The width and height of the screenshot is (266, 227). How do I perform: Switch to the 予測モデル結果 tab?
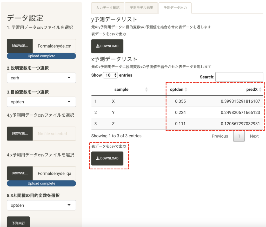(141, 8)
